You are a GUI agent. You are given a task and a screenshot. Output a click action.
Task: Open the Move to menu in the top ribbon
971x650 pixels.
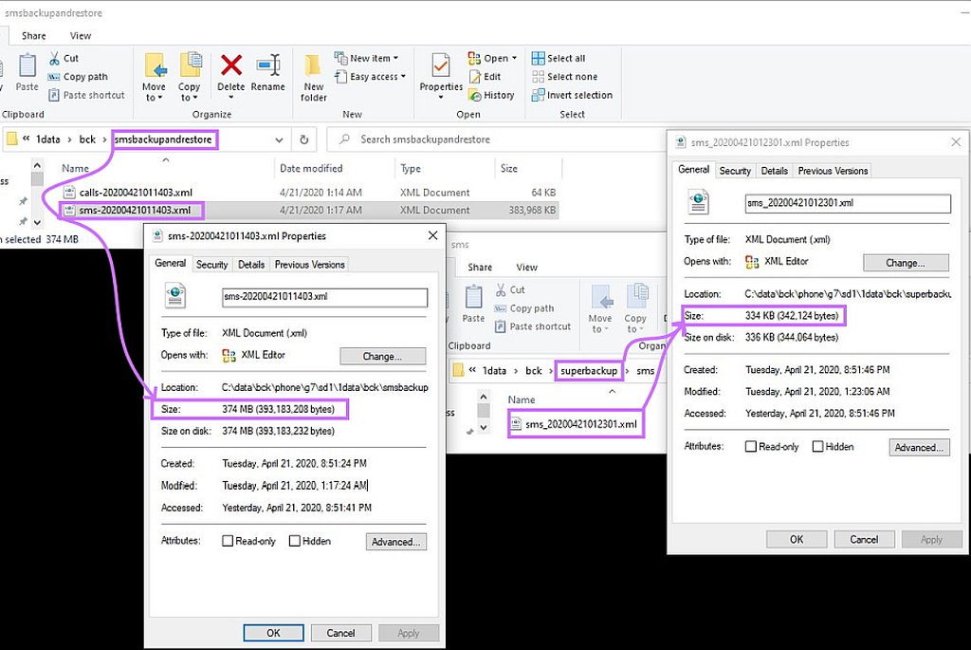tap(154, 77)
